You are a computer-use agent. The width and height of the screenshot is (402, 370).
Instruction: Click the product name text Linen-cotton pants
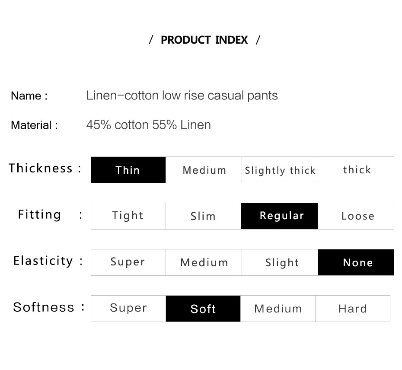182,96
